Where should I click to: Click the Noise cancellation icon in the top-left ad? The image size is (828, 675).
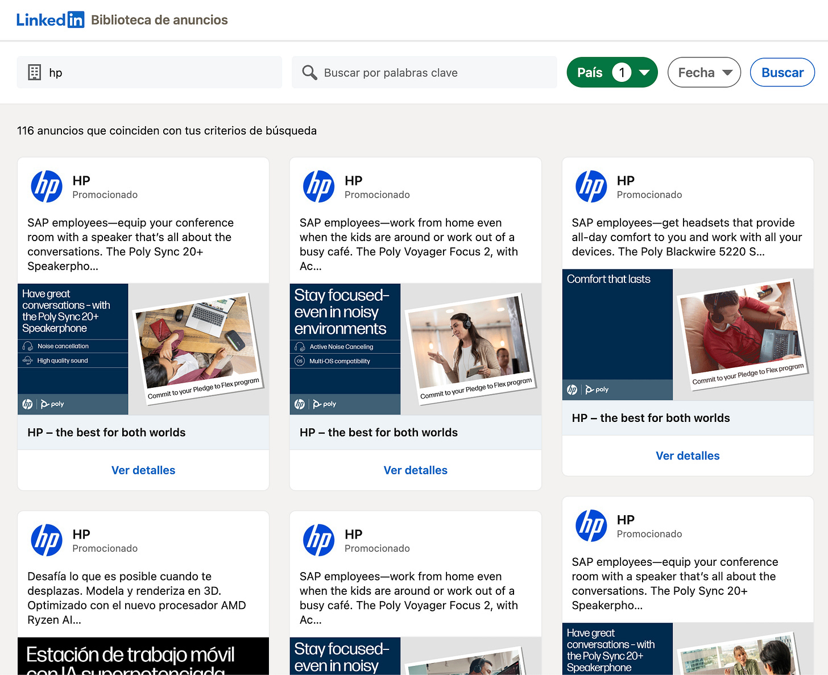pyautogui.click(x=27, y=346)
